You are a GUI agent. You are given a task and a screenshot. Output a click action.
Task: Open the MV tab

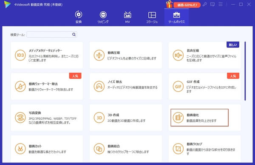coord(127,17)
